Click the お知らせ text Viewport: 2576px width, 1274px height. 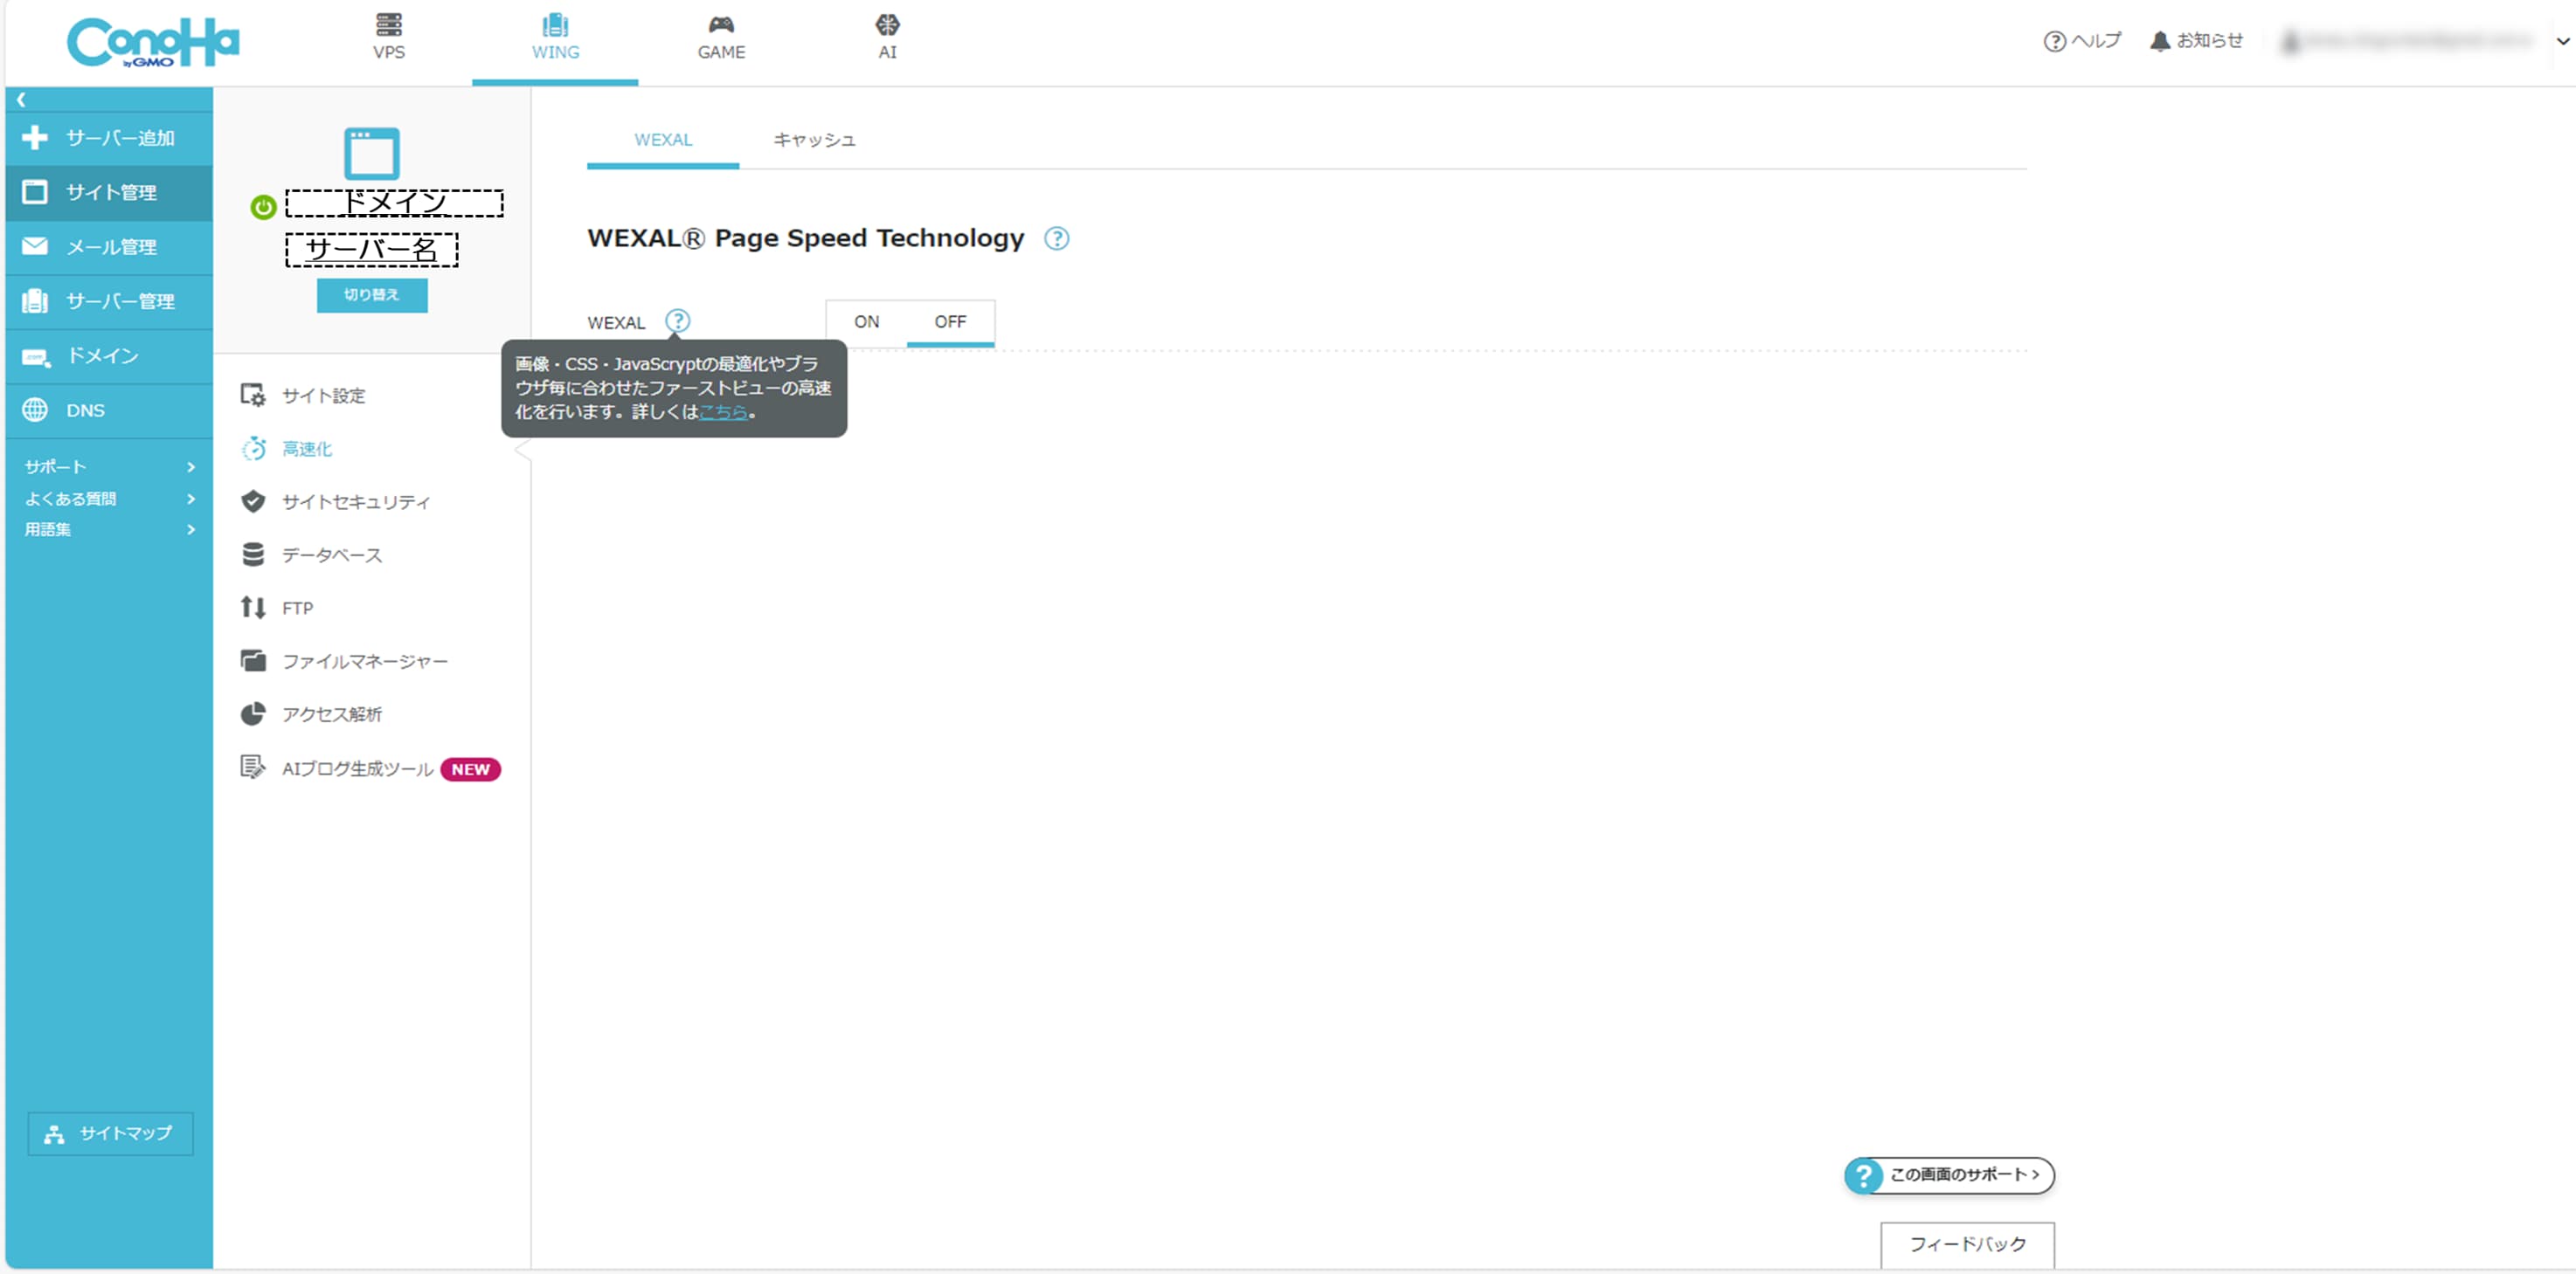2210,41
